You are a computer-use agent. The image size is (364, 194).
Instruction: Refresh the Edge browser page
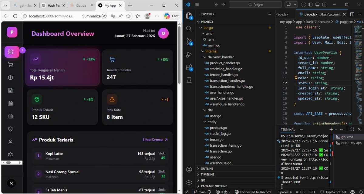click(x=15, y=16)
